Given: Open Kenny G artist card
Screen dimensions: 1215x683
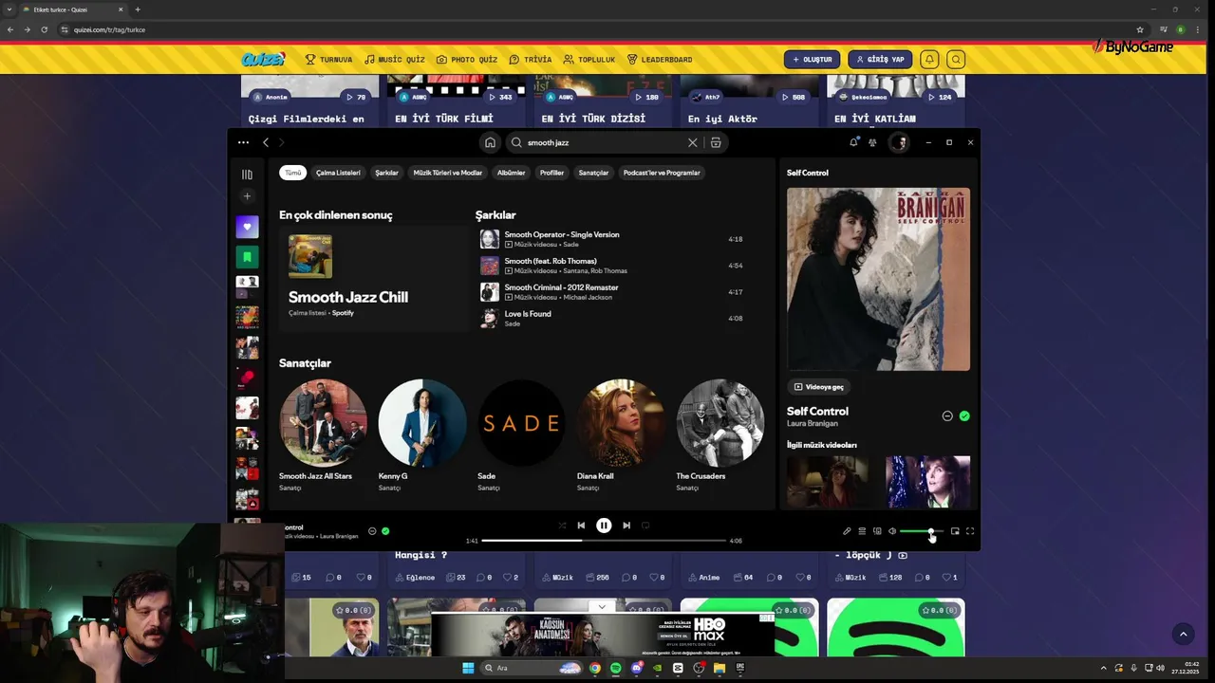Looking at the screenshot, I should tap(422, 435).
